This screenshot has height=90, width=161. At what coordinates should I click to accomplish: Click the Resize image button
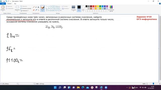click(x=26, y=8)
